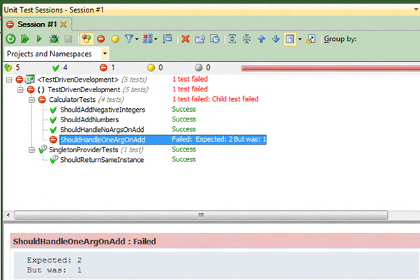Run all tests with double-arrow icon
The height and width of the screenshot is (280, 420).
pyautogui.click(x=25, y=39)
